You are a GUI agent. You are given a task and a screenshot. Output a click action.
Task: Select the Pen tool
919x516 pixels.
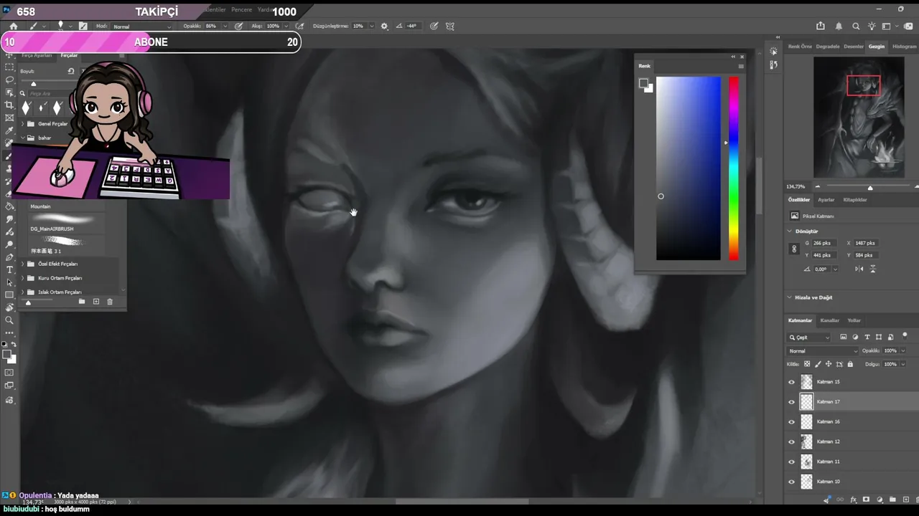tap(9, 257)
